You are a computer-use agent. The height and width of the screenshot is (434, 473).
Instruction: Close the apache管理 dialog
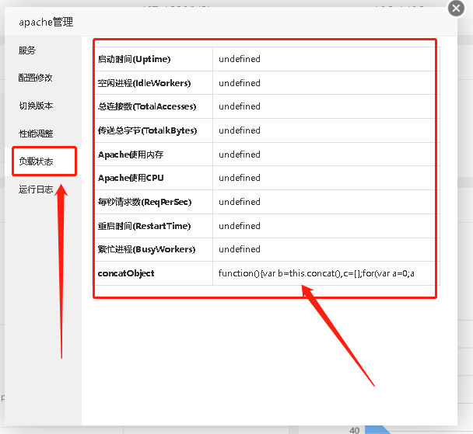pyautogui.click(x=456, y=8)
